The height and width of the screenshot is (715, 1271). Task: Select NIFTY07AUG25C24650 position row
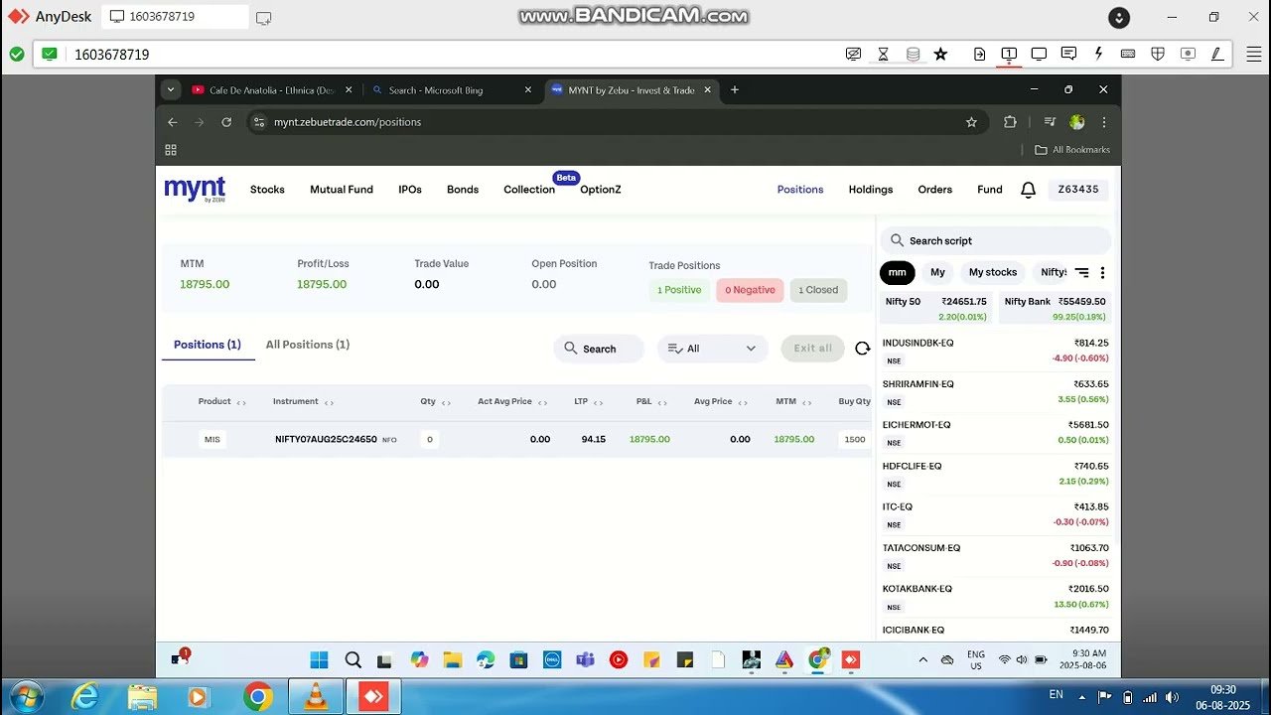click(x=516, y=439)
